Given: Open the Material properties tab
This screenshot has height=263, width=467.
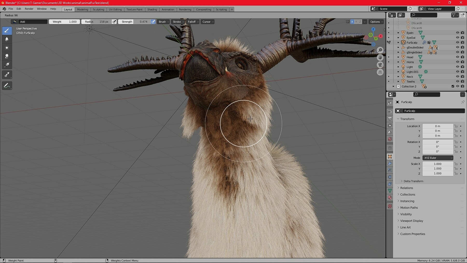Looking at the screenshot, I should click(390, 198).
